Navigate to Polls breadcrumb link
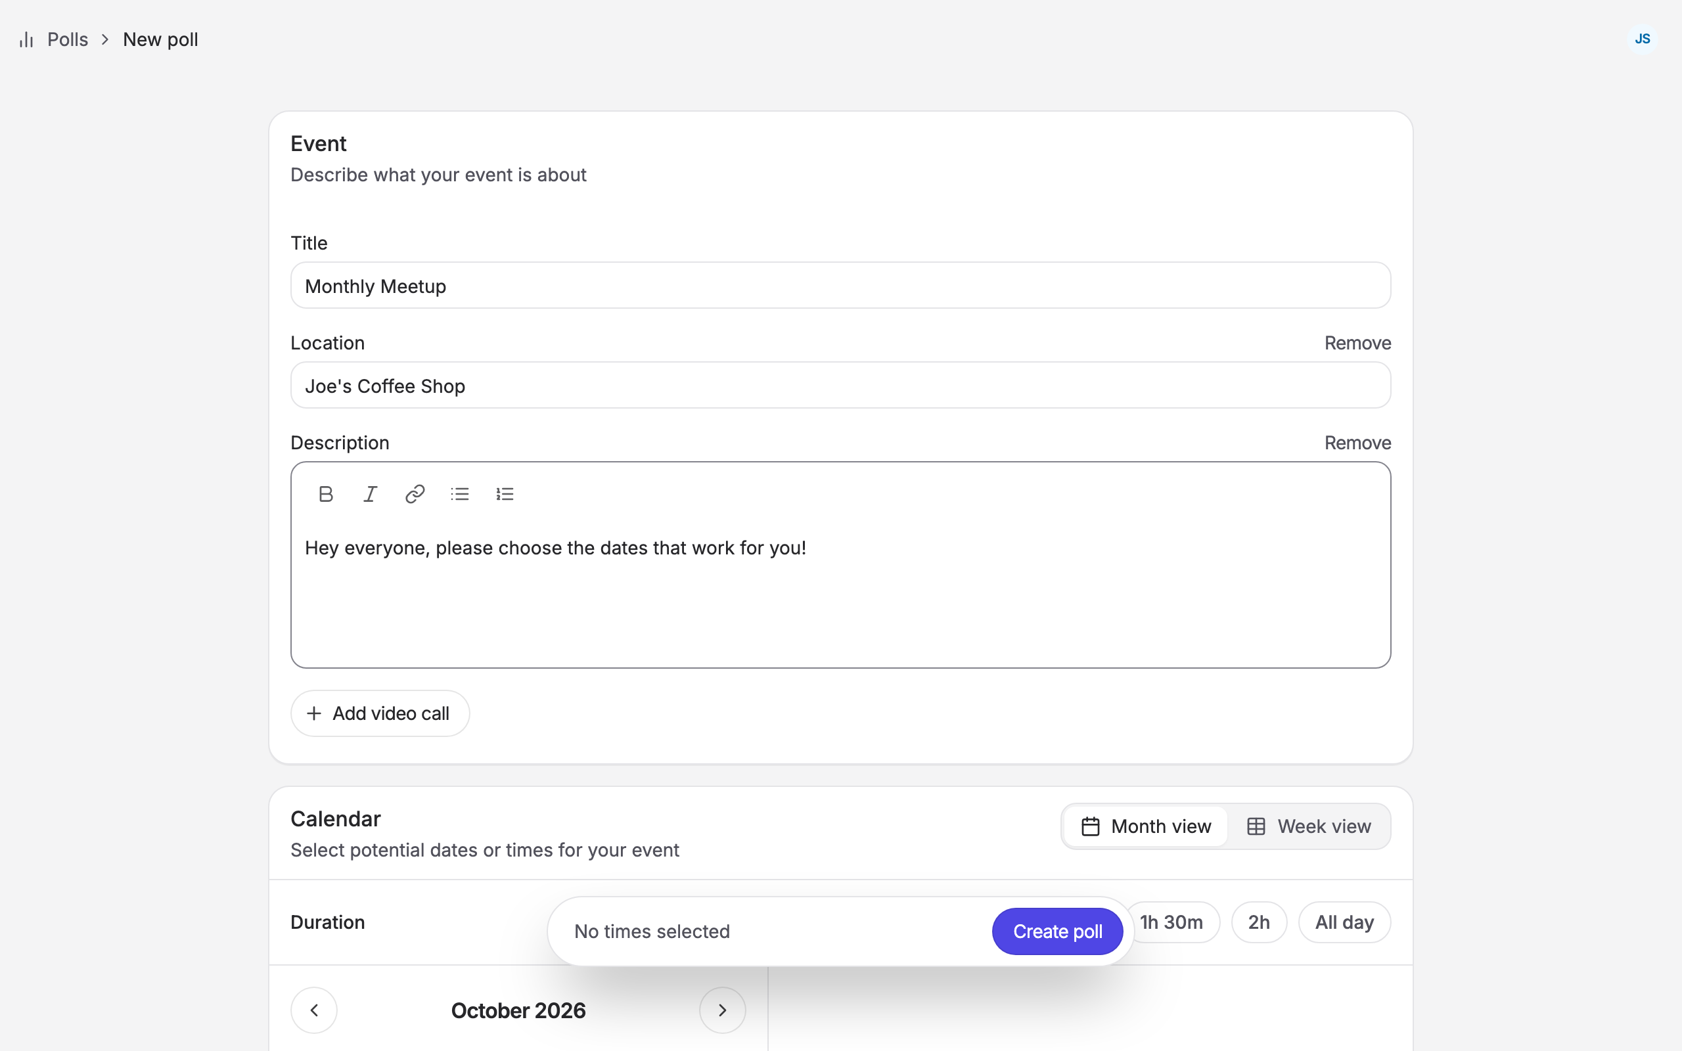The height and width of the screenshot is (1051, 1682). 68,39
